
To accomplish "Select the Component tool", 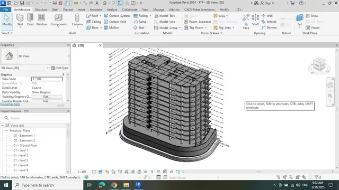I will (x=58, y=20).
